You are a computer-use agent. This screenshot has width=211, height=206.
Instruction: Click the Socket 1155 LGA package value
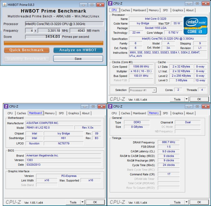coord(156,28)
